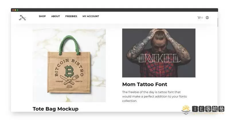This screenshot has height=120, width=229.
Task: Open the INKED tattoo man image
Action: click(159, 53)
